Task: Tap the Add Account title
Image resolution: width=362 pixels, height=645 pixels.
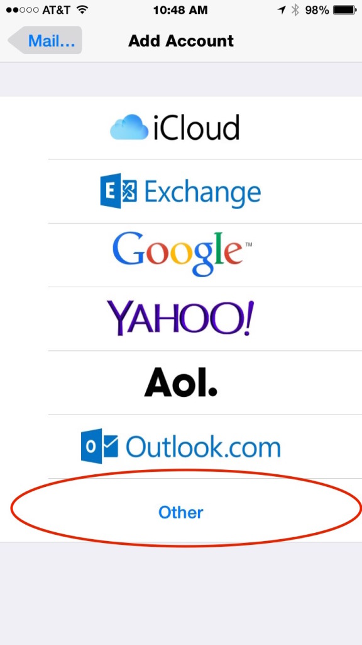Action: click(x=181, y=41)
